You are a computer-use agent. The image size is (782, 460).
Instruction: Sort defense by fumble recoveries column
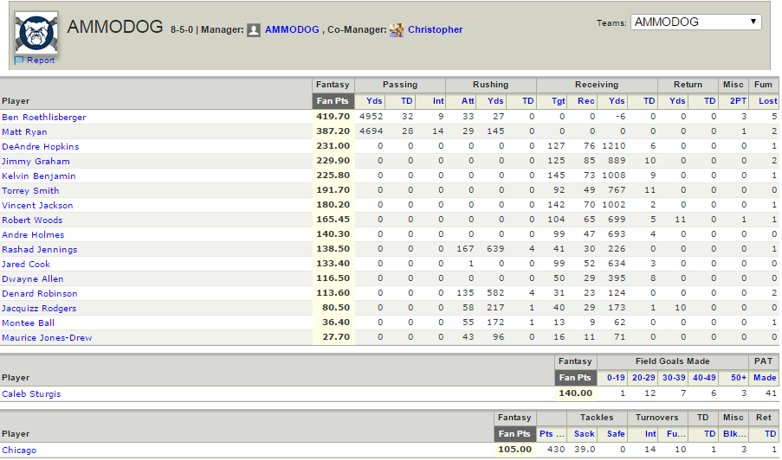tap(676, 434)
